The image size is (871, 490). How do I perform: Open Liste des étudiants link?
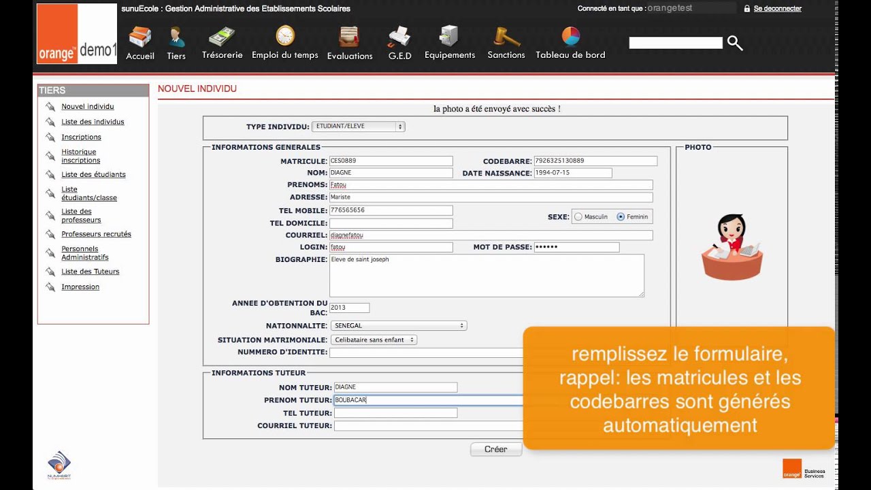[x=93, y=175]
